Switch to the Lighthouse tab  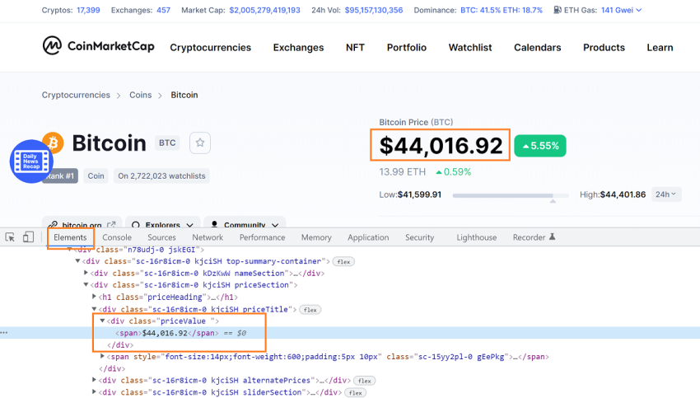tap(476, 237)
